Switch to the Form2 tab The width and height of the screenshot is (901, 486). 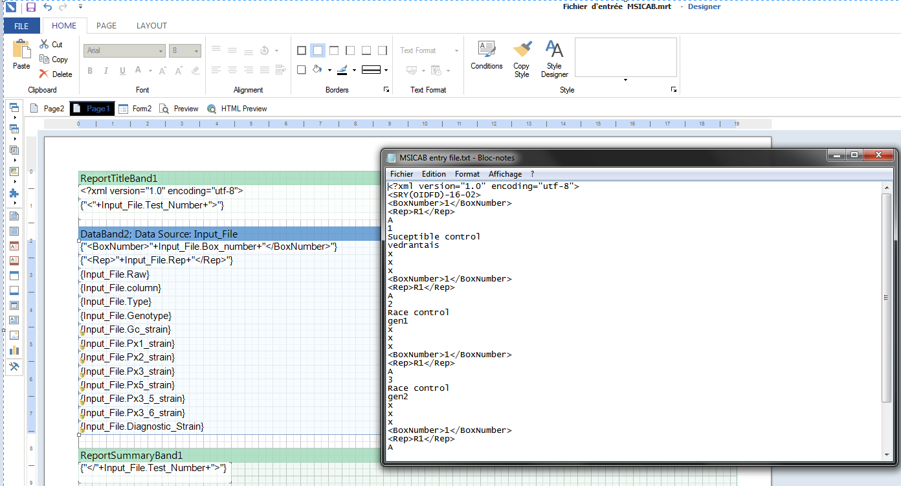pos(135,109)
